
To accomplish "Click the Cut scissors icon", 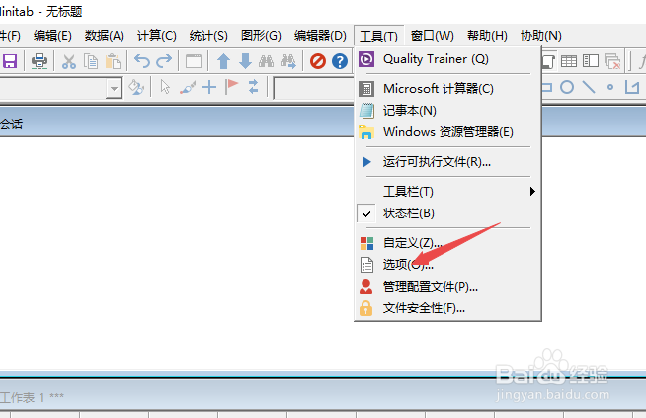I will click(x=69, y=61).
